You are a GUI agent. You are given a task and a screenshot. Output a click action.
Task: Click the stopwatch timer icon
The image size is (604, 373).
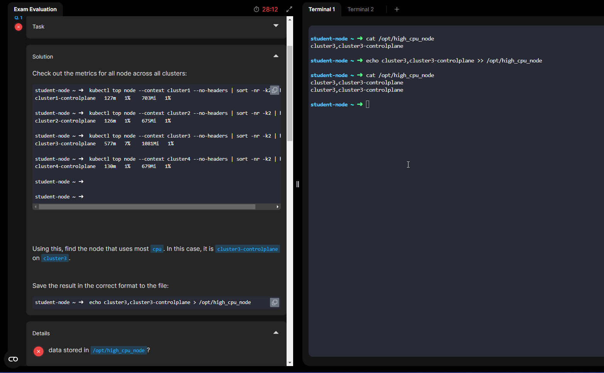coord(256,9)
